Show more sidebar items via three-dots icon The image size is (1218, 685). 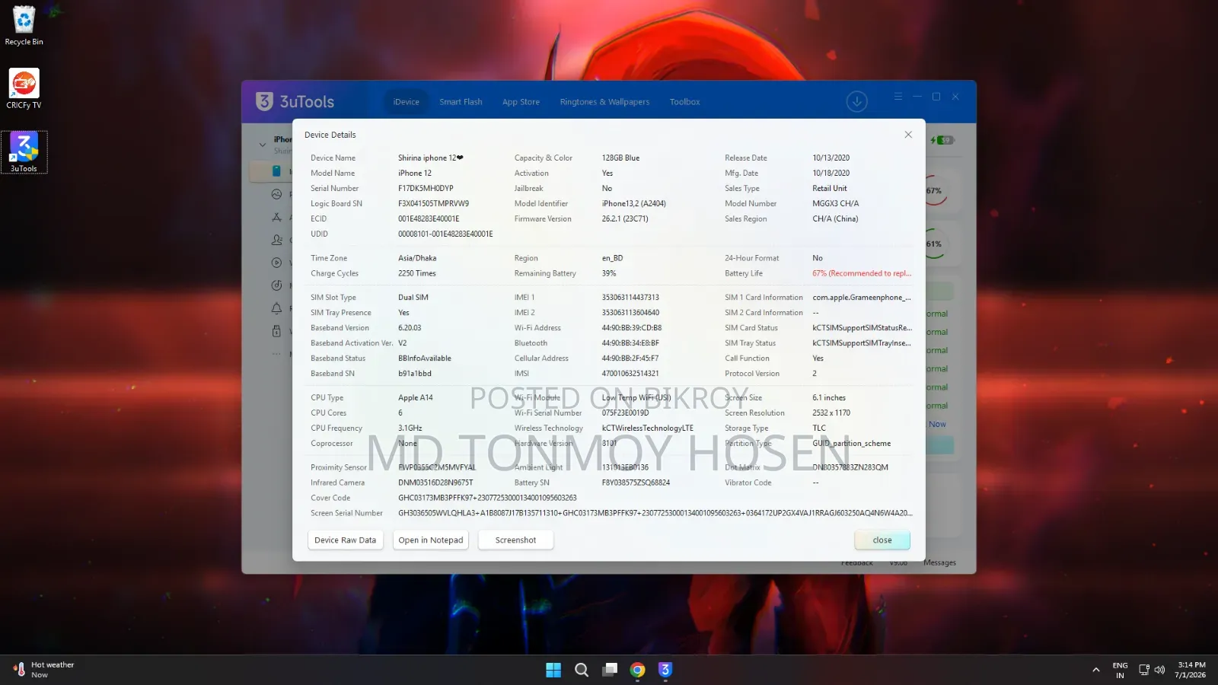coord(276,354)
